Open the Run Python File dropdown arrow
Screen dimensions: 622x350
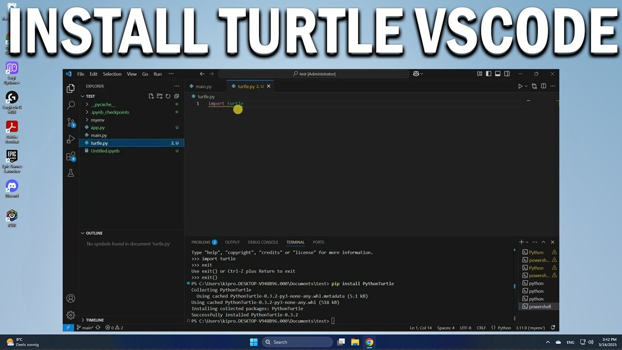(526, 86)
